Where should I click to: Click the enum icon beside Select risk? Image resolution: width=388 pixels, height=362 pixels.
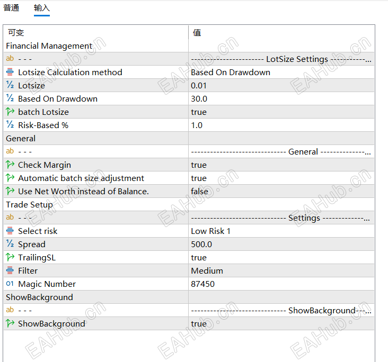point(10,231)
